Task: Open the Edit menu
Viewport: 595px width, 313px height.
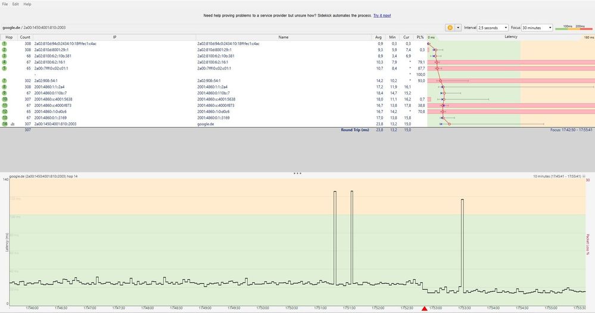Action: pos(15,4)
